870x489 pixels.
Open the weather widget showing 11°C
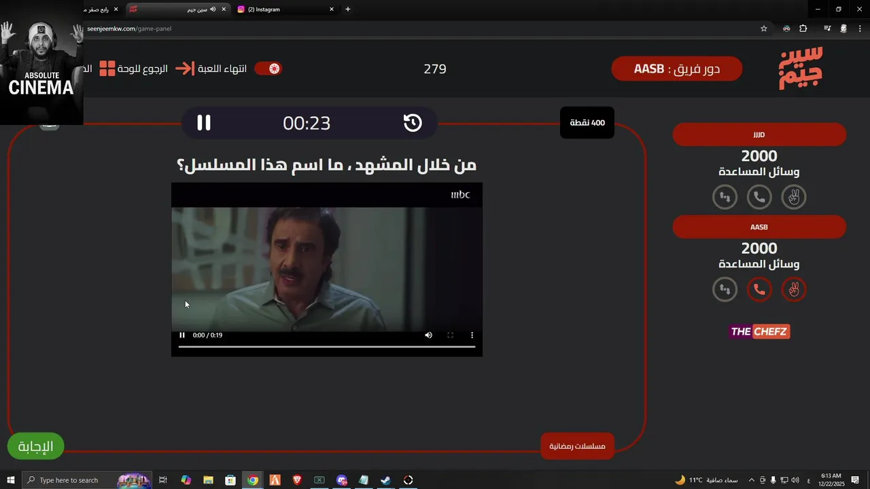click(x=707, y=480)
